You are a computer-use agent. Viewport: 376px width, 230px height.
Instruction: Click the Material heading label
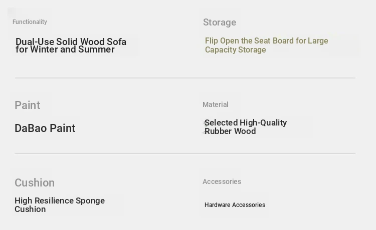click(x=215, y=104)
